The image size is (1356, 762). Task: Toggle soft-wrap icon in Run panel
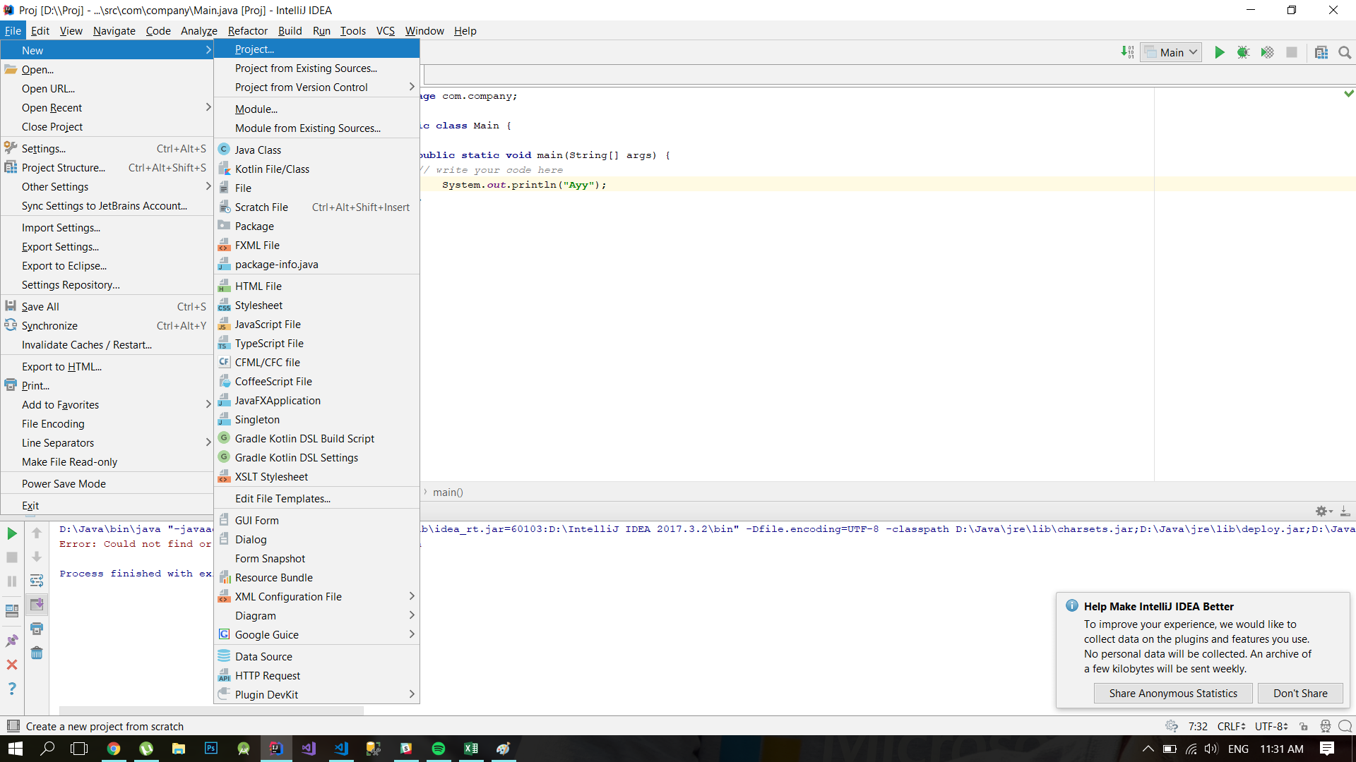[x=37, y=581]
